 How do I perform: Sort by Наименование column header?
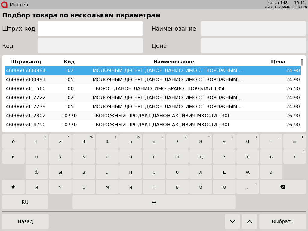(x=174, y=62)
